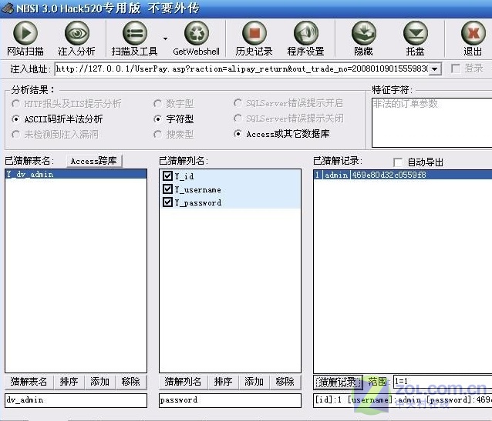
Task: Click 排序 under the table name list
Action: click(x=69, y=382)
